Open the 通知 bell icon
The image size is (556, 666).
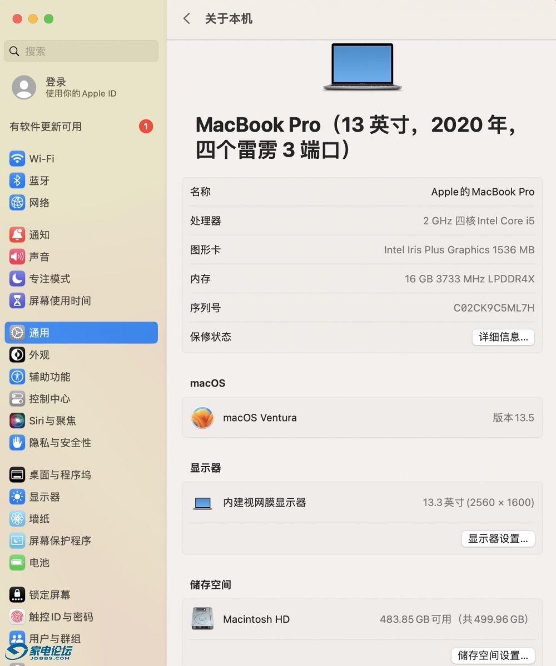coord(17,234)
